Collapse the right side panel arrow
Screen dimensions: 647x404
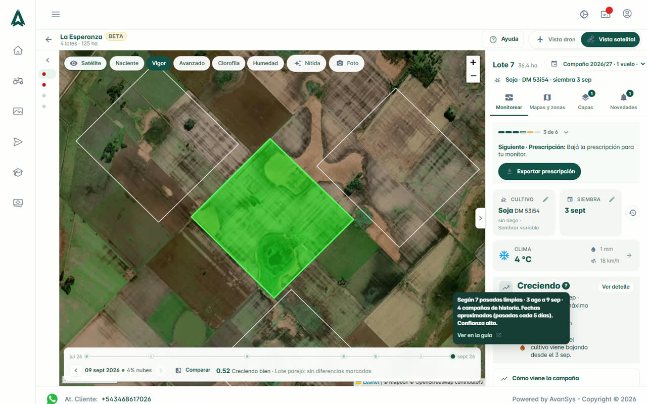pyautogui.click(x=480, y=218)
